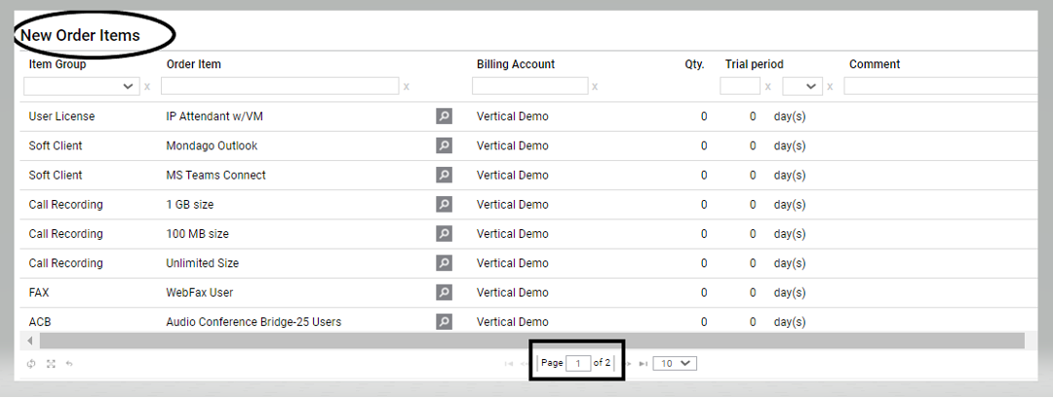This screenshot has height=398, width=1053.
Task: Open the rows-per-page dropdown showing 10
Action: pyautogui.click(x=675, y=364)
